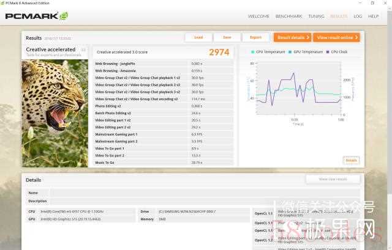Toggle CPU Temperature legend marker
The image size is (392, 250).
252,52
